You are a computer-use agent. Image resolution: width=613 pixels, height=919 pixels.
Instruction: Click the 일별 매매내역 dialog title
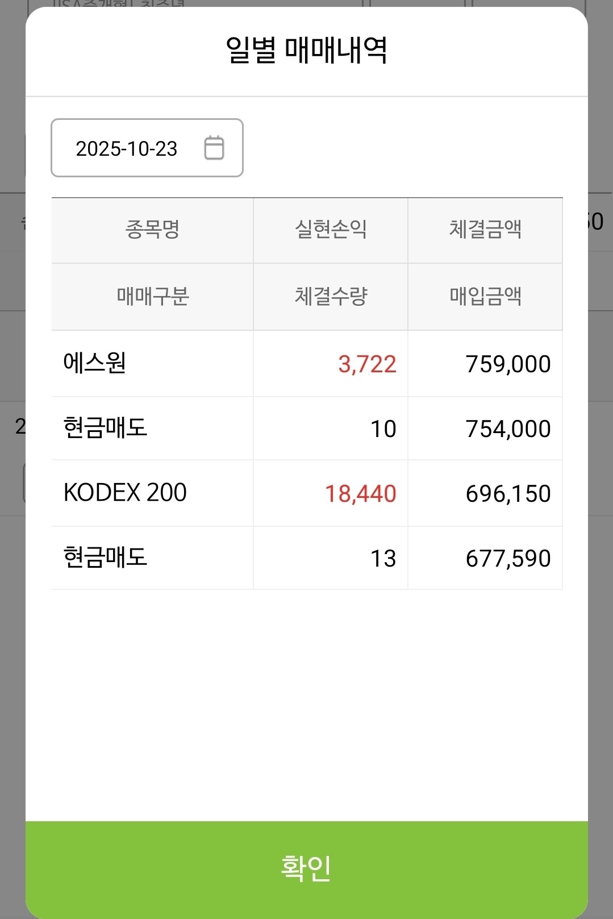point(307,50)
